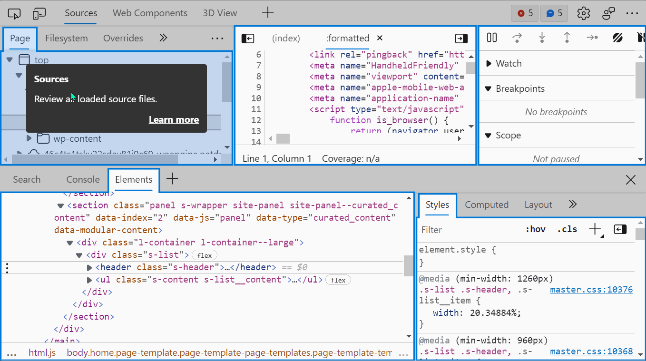Click step out of function icon

coord(567,38)
